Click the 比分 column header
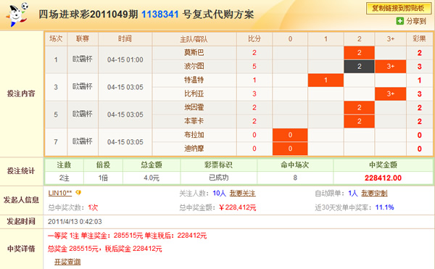The image size is (435, 269). click(x=254, y=39)
